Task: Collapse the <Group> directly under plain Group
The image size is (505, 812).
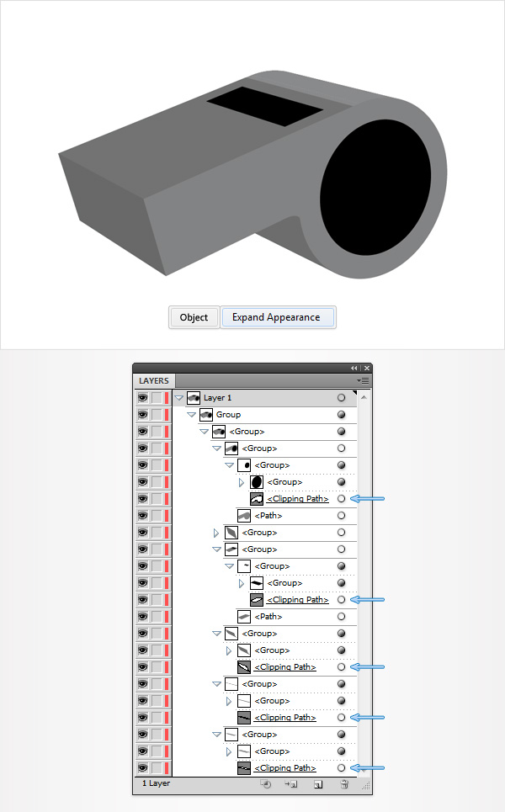Action: tap(204, 432)
